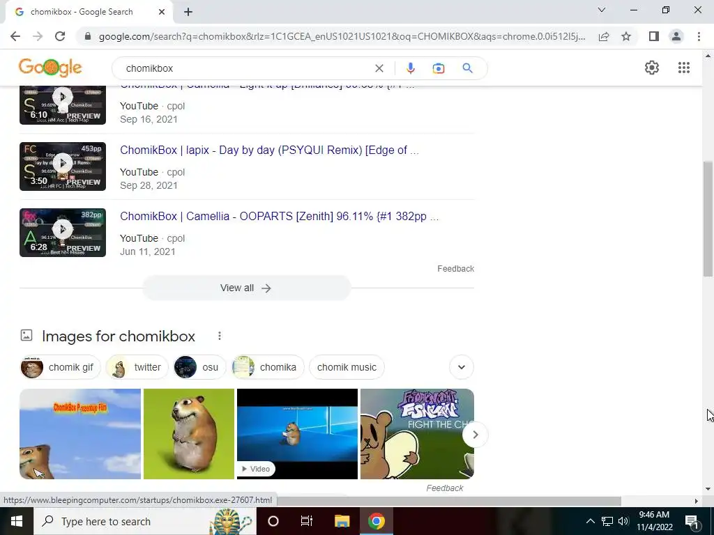Click Feedback under the videos section
The width and height of the screenshot is (714, 535).
(x=455, y=269)
